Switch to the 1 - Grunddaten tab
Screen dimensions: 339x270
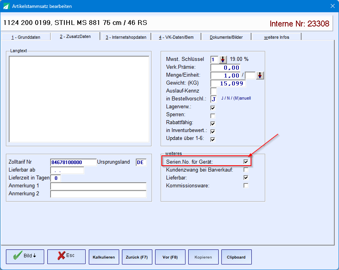tap(26, 37)
